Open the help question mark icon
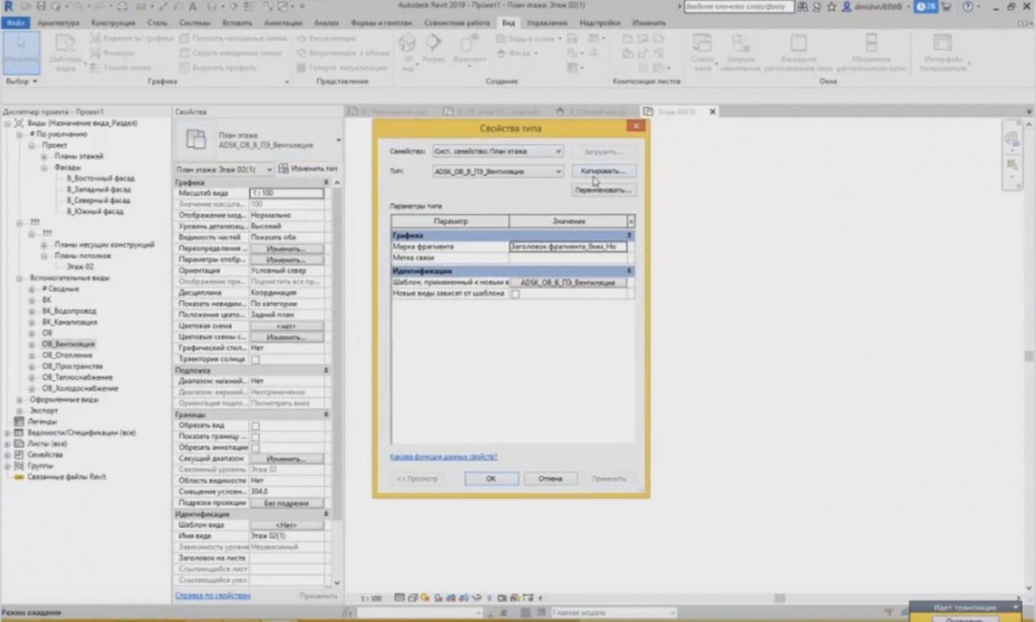 967,7
